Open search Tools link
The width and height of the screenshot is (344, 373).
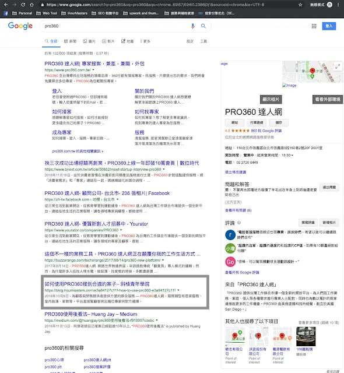[203, 41]
